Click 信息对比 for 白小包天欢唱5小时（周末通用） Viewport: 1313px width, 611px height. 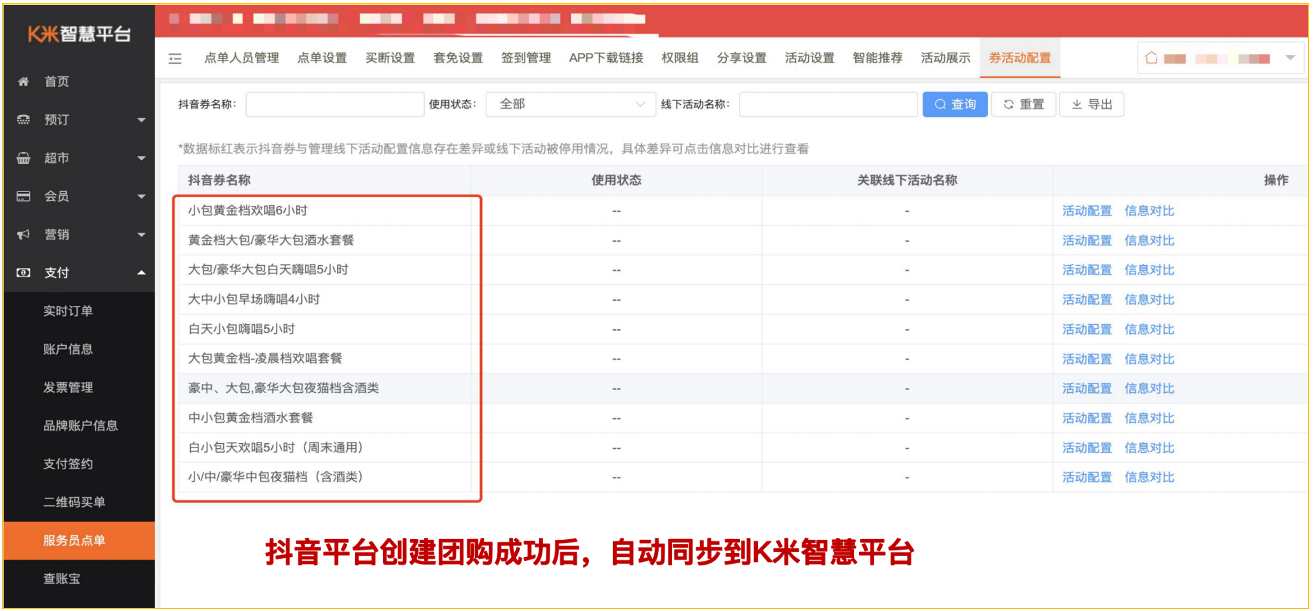[x=1150, y=448]
